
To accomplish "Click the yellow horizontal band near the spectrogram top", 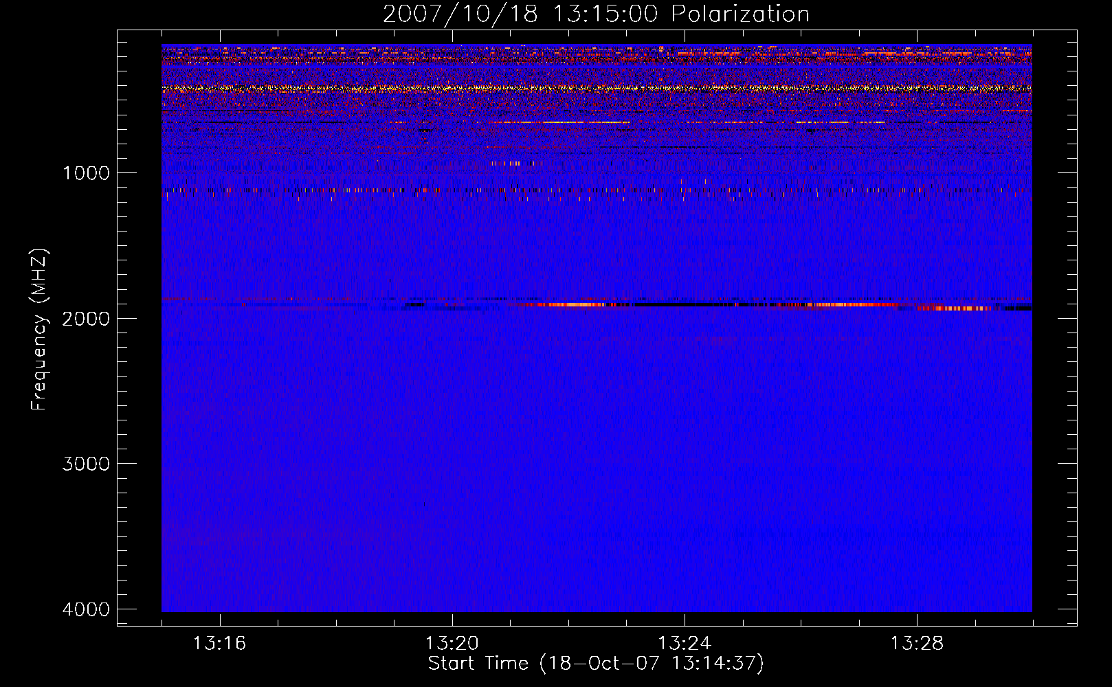I will pyautogui.click(x=597, y=88).
